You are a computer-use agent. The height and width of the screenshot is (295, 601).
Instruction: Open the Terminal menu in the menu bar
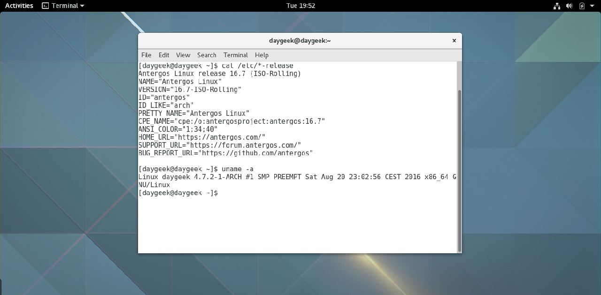click(236, 55)
